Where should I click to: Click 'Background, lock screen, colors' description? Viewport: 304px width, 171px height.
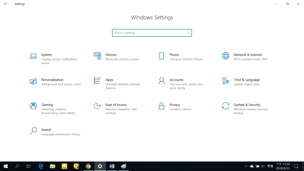(61, 84)
